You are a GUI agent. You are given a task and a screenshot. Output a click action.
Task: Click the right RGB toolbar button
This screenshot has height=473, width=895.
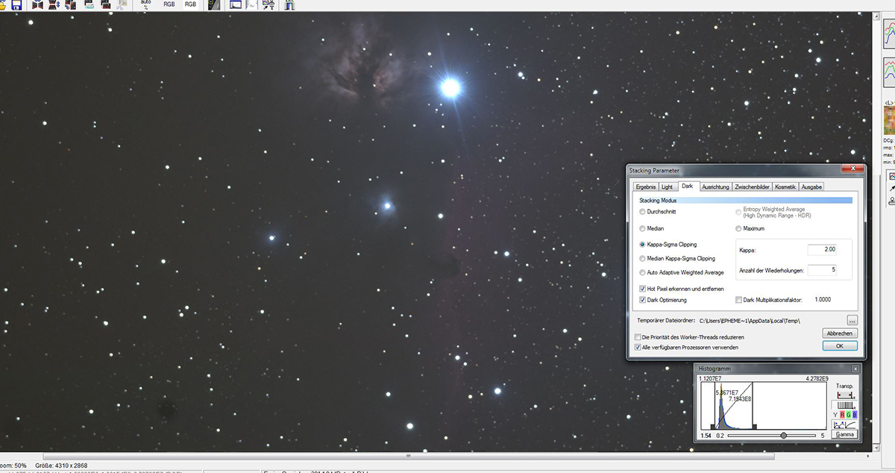[x=190, y=4]
